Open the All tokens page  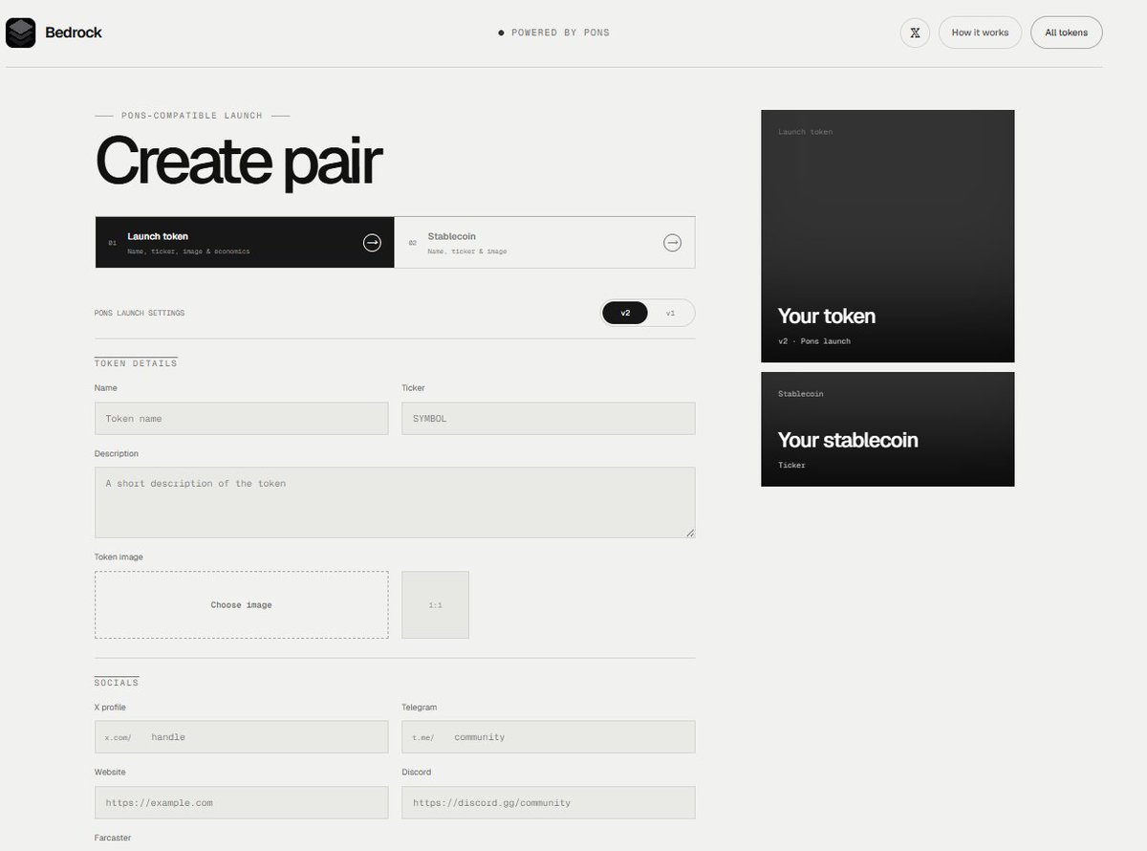[x=1066, y=33]
